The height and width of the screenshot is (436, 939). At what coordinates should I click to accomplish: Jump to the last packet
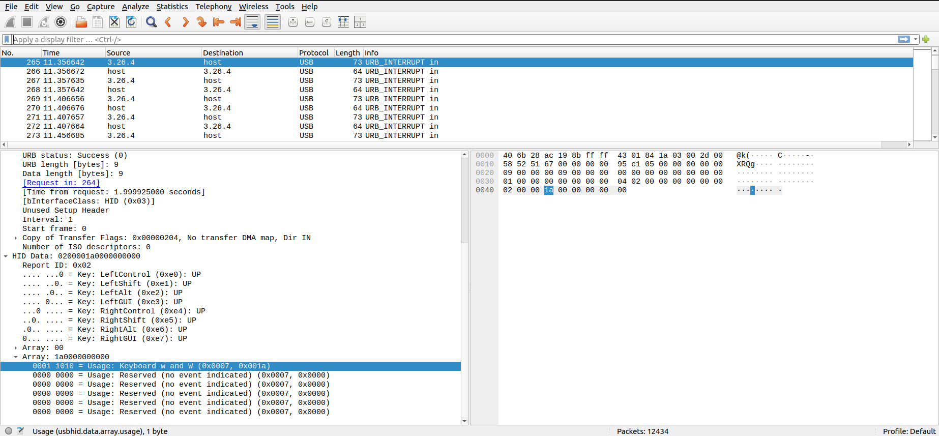[x=235, y=22]
